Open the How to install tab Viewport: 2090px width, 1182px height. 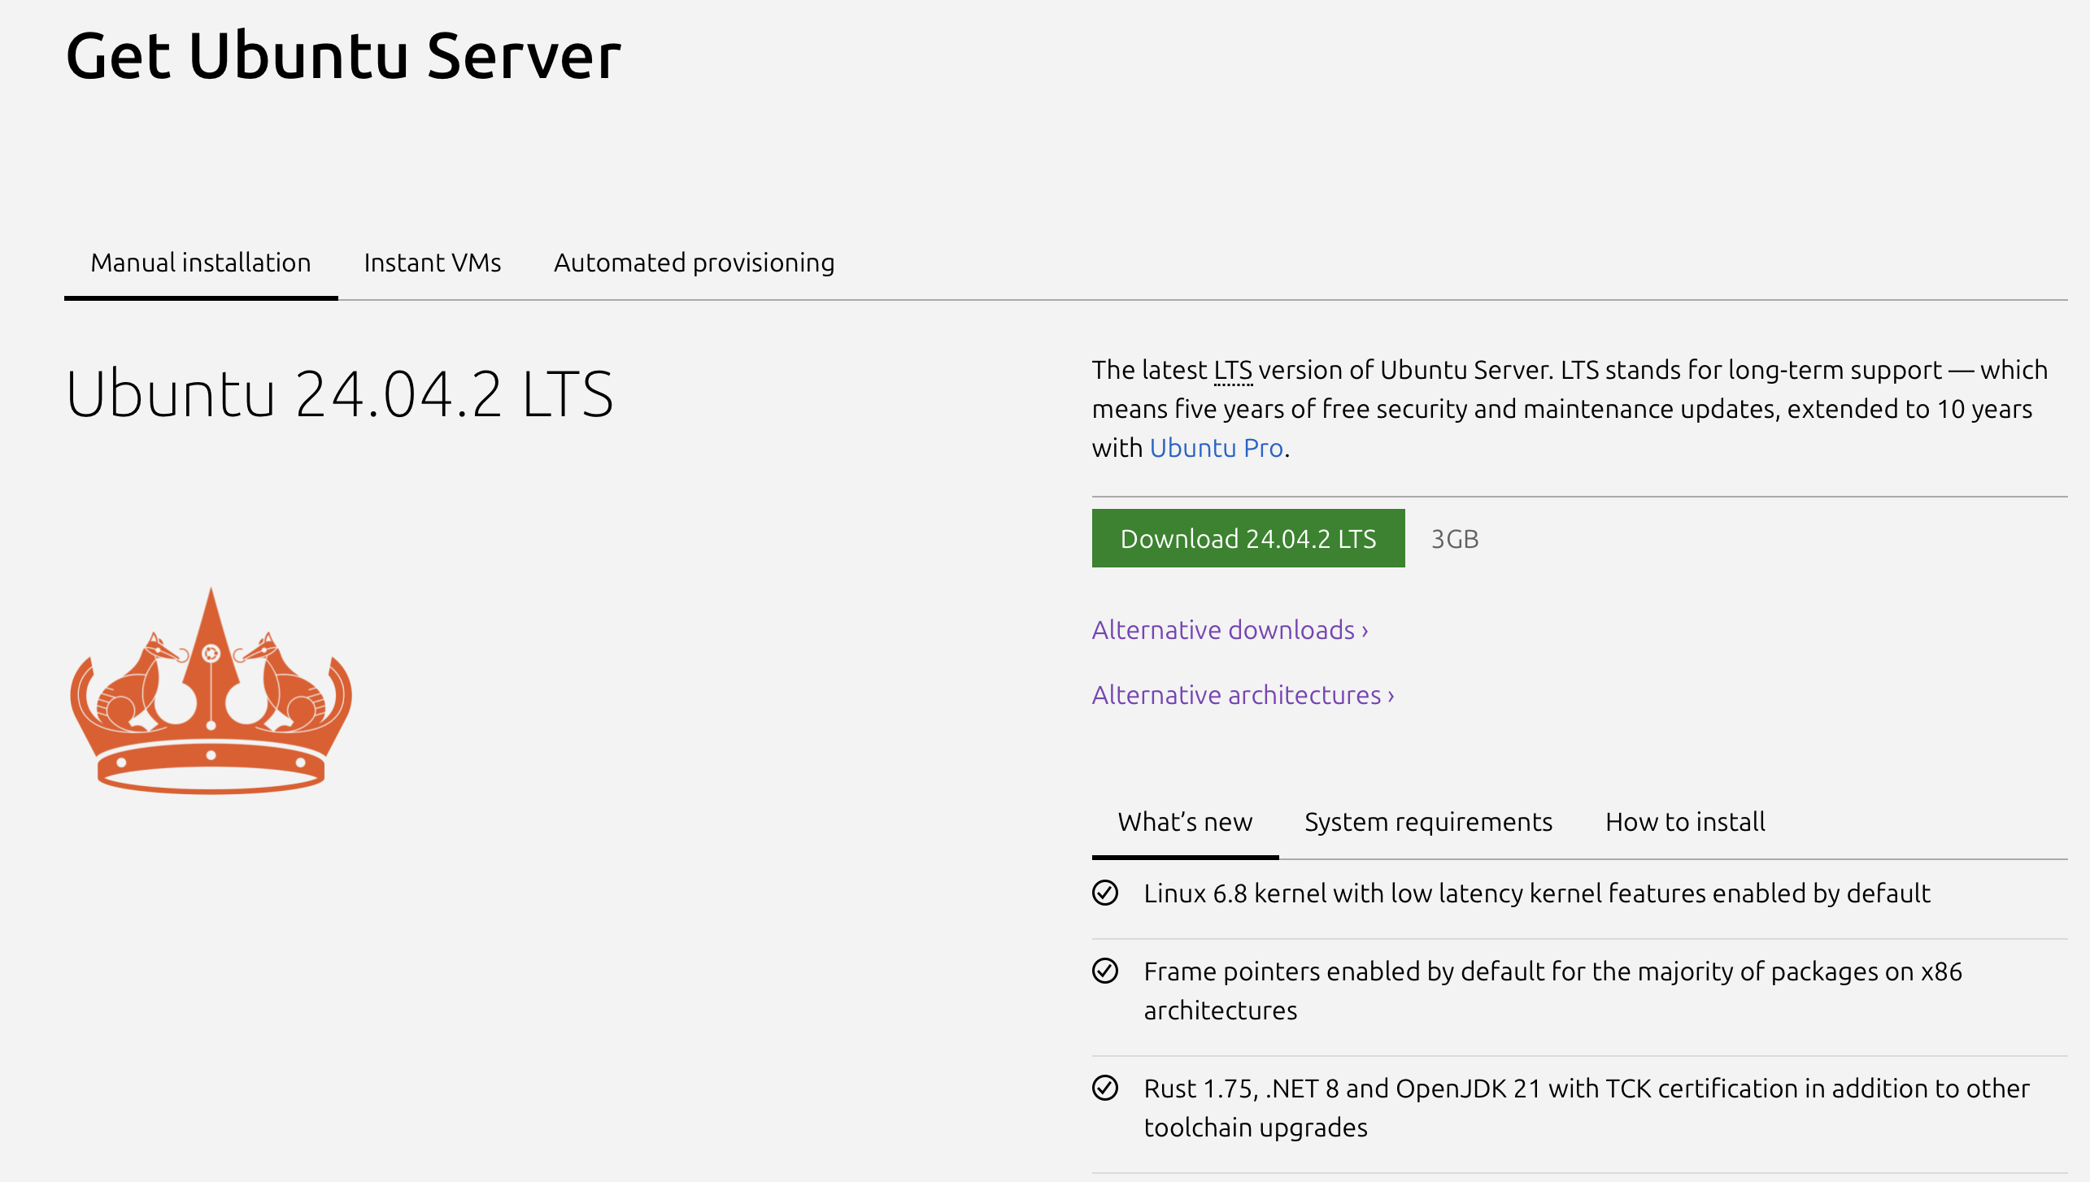(1685, 822)
